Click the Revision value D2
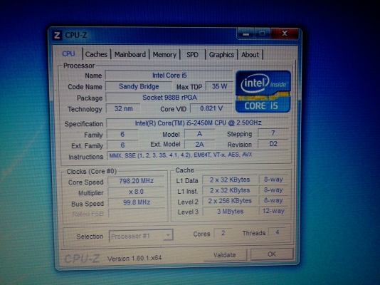380x285 pixels. tap(273, 144)
